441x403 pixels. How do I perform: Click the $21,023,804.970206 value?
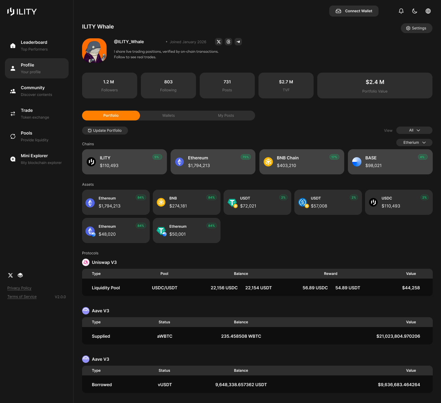point(398,336)
